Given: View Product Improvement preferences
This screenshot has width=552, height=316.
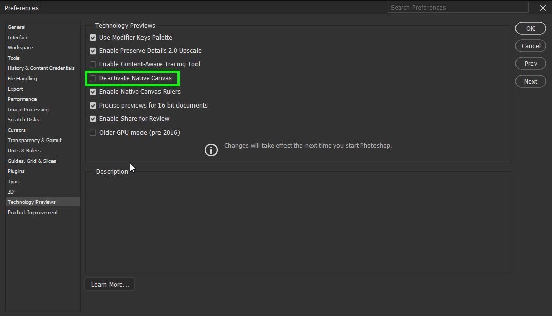Looking at the screenshot, I should pos(32,212).
